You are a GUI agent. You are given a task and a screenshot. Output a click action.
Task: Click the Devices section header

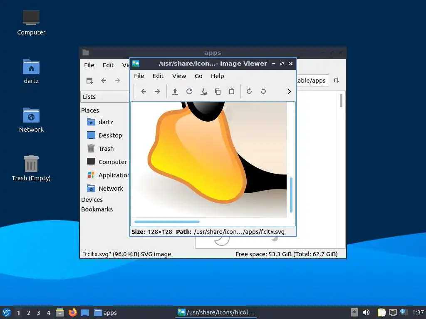92,200
